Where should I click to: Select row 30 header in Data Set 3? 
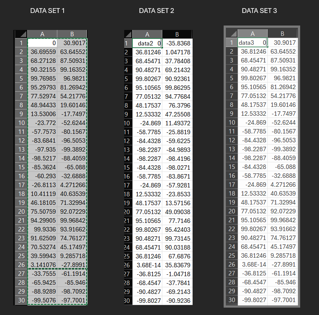pyautogui.click(x=231, y=300)
